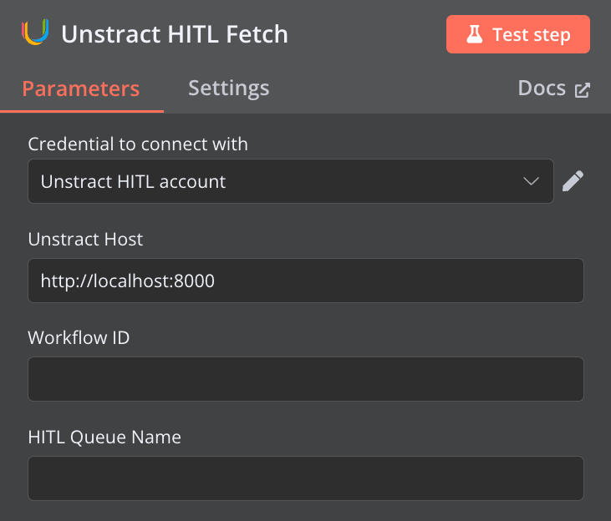This screenshot has width=611, height=521.
Task: Click the 'Unstract HITL Fetch' node title
Action: 175,34
